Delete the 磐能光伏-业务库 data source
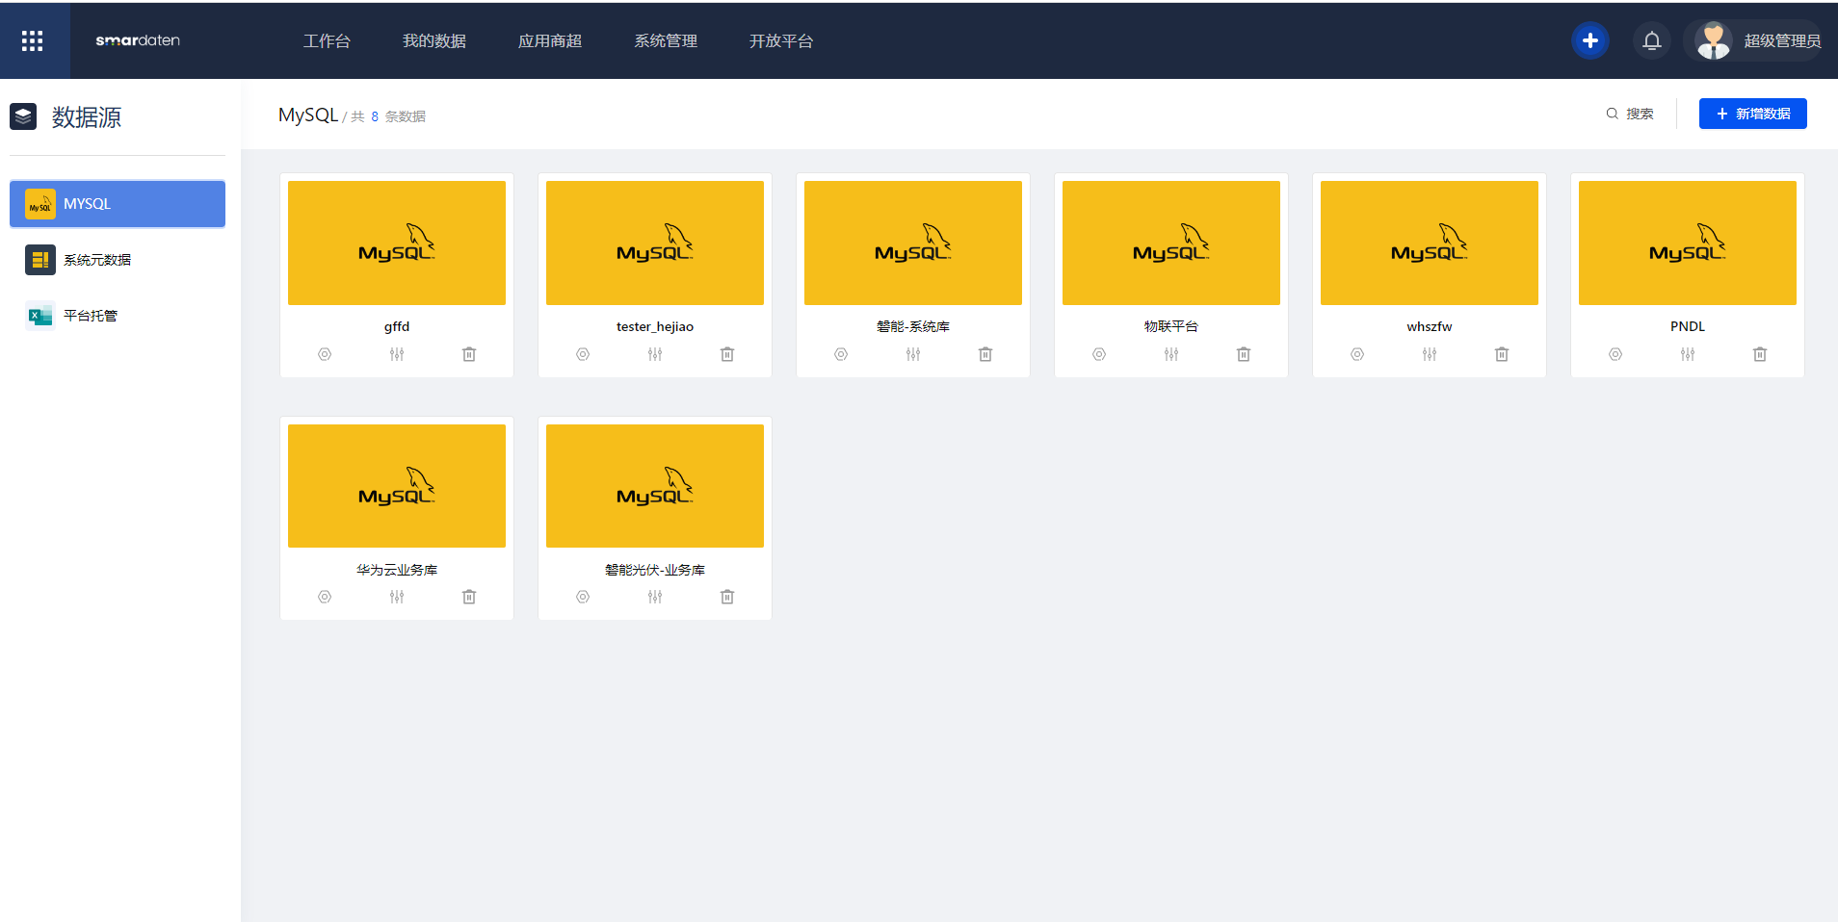1838x922 pixels. click(x=727, y=597)
